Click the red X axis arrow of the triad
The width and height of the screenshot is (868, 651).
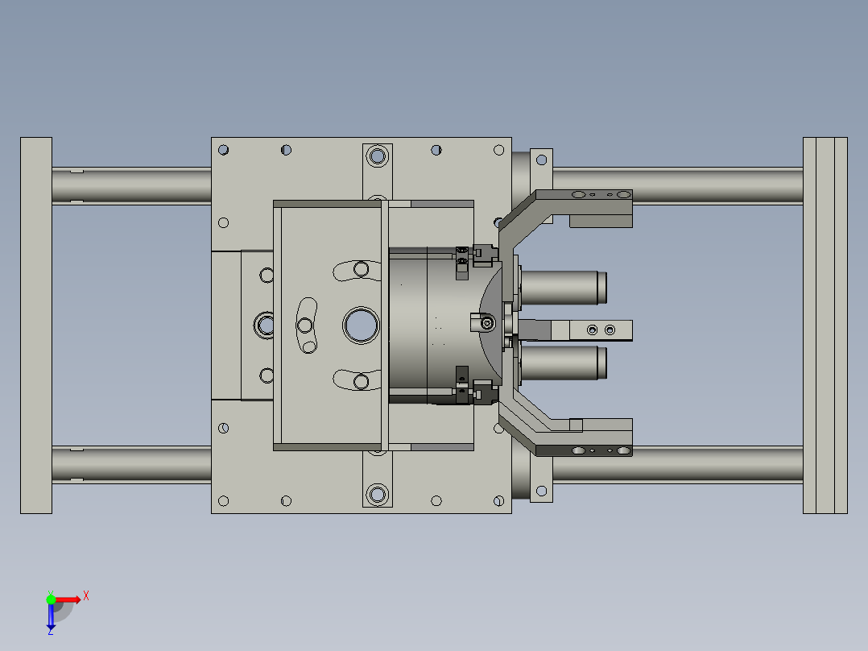[68, 599]
